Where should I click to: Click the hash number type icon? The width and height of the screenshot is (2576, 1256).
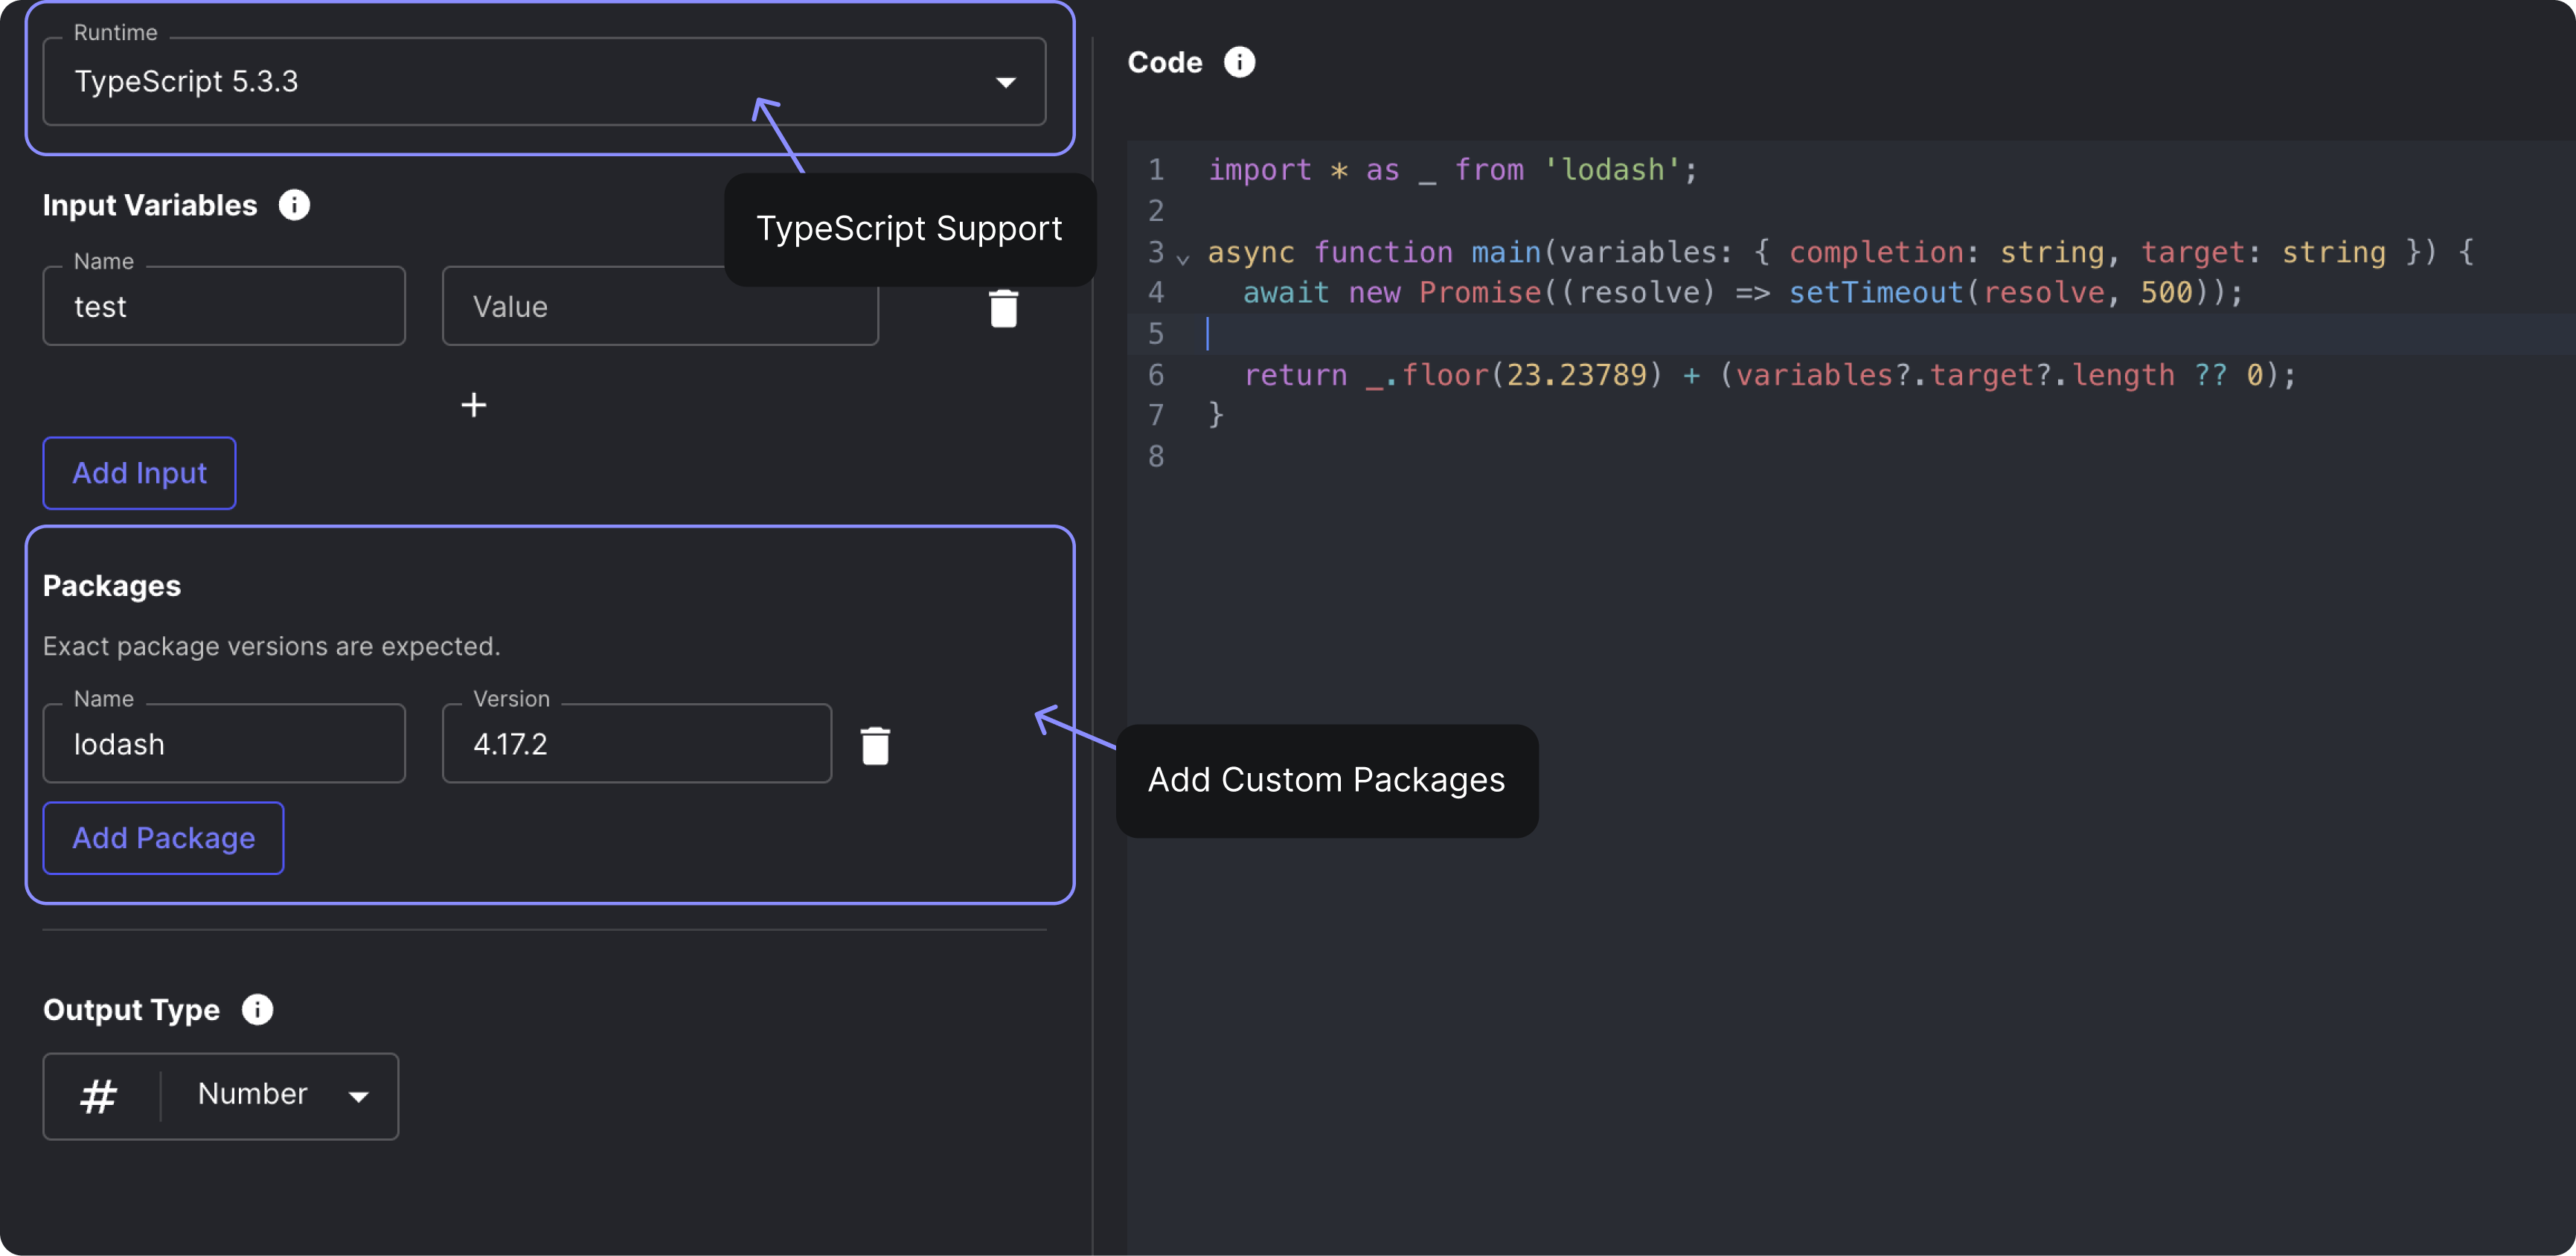[x=99, y=1096]
